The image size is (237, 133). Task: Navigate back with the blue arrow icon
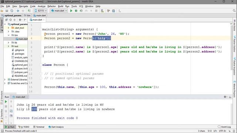pyautogui.click(x=18, y=11)
